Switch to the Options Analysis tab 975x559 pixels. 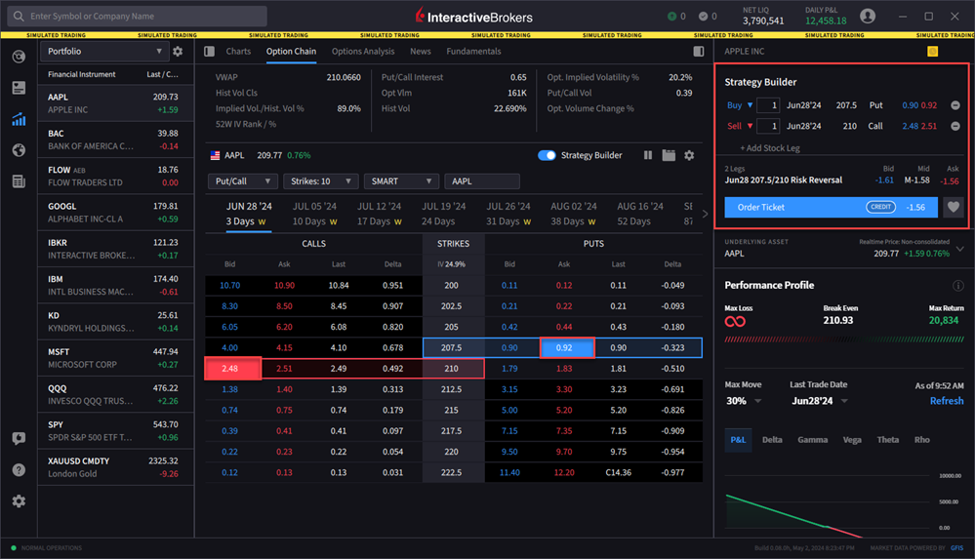(363, 52)
